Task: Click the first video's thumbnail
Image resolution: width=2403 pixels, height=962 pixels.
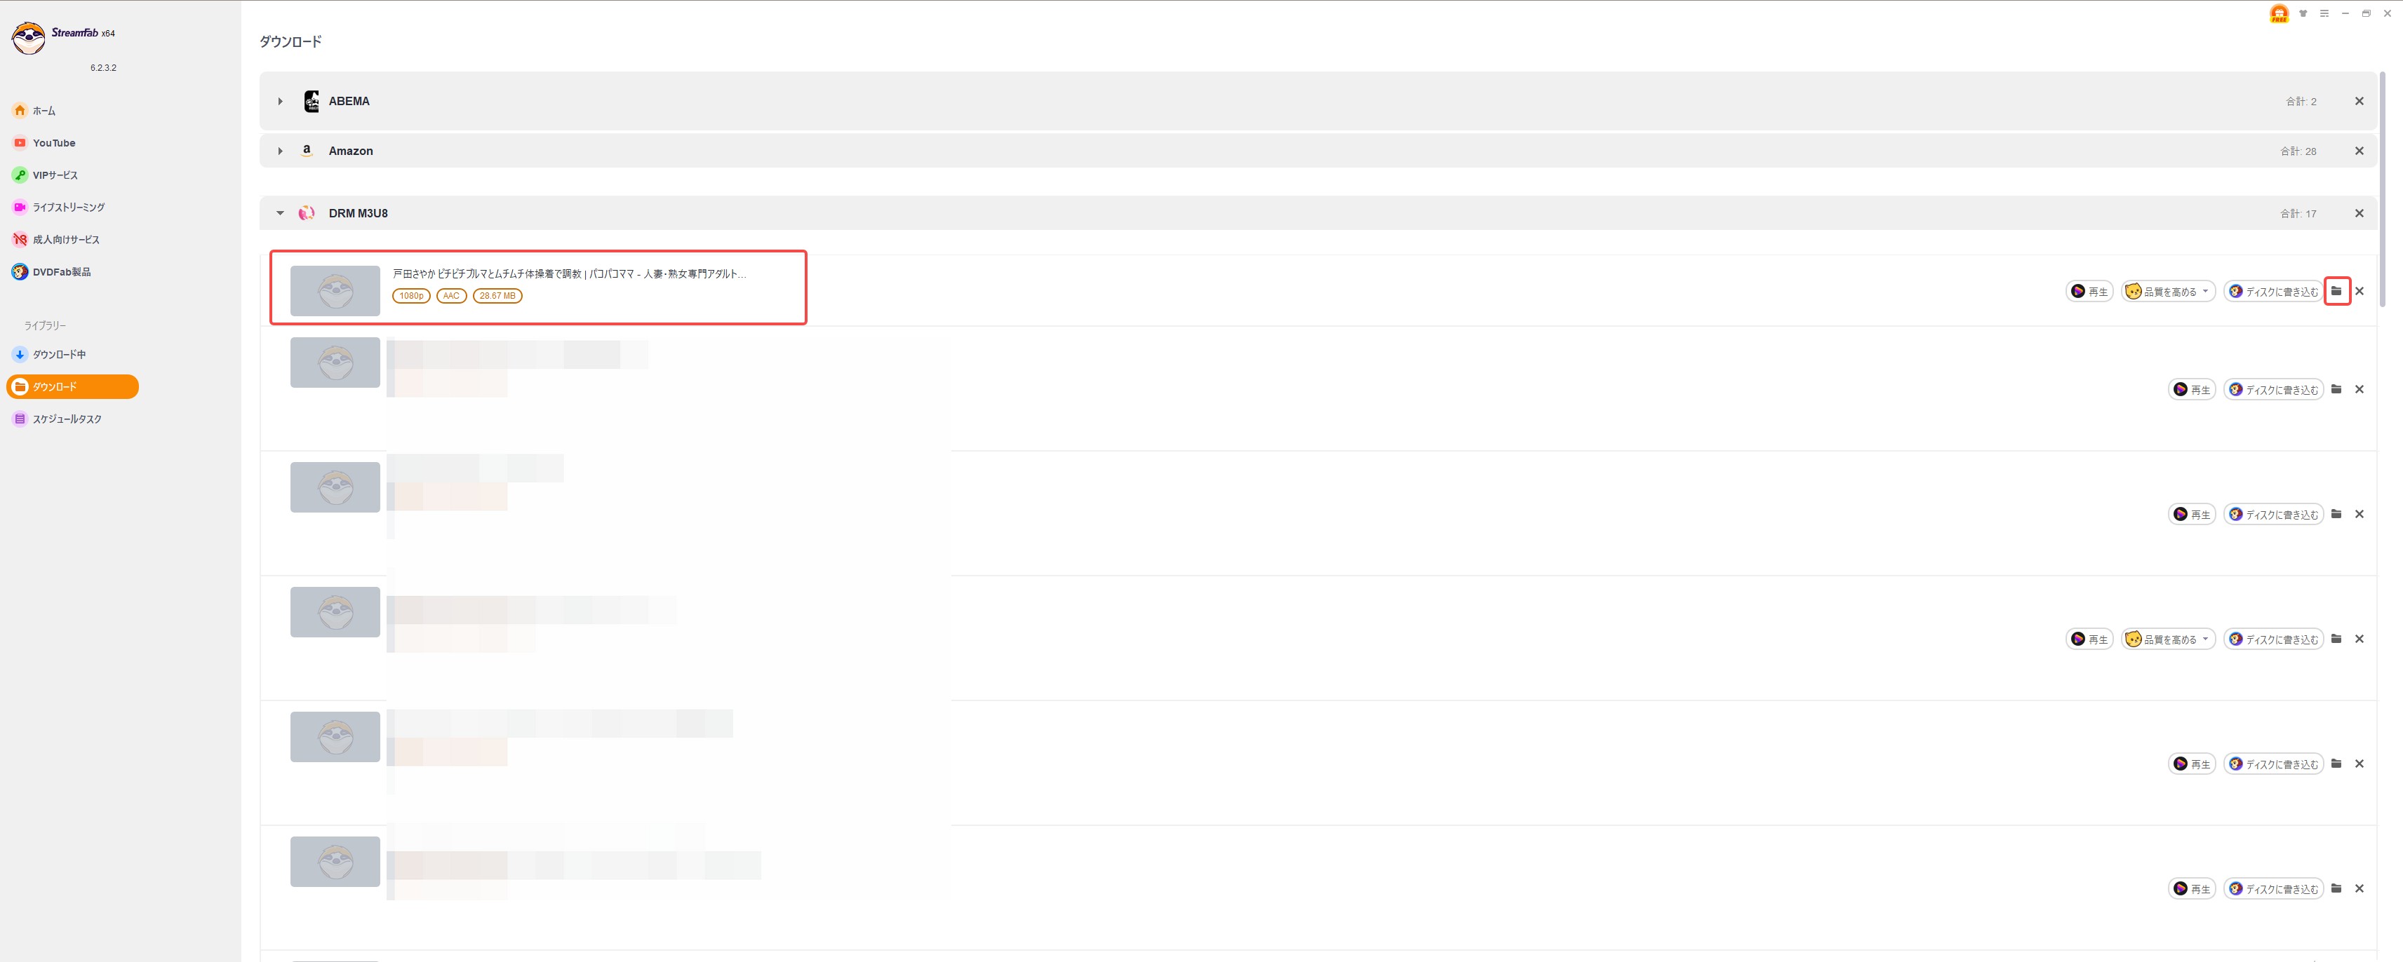Action: tap(335, 291)
